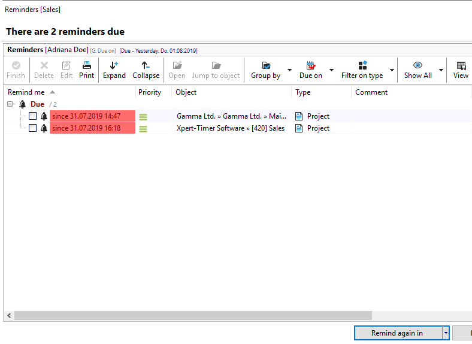
Task: Click the Group by folder icon
Action: 266,65
